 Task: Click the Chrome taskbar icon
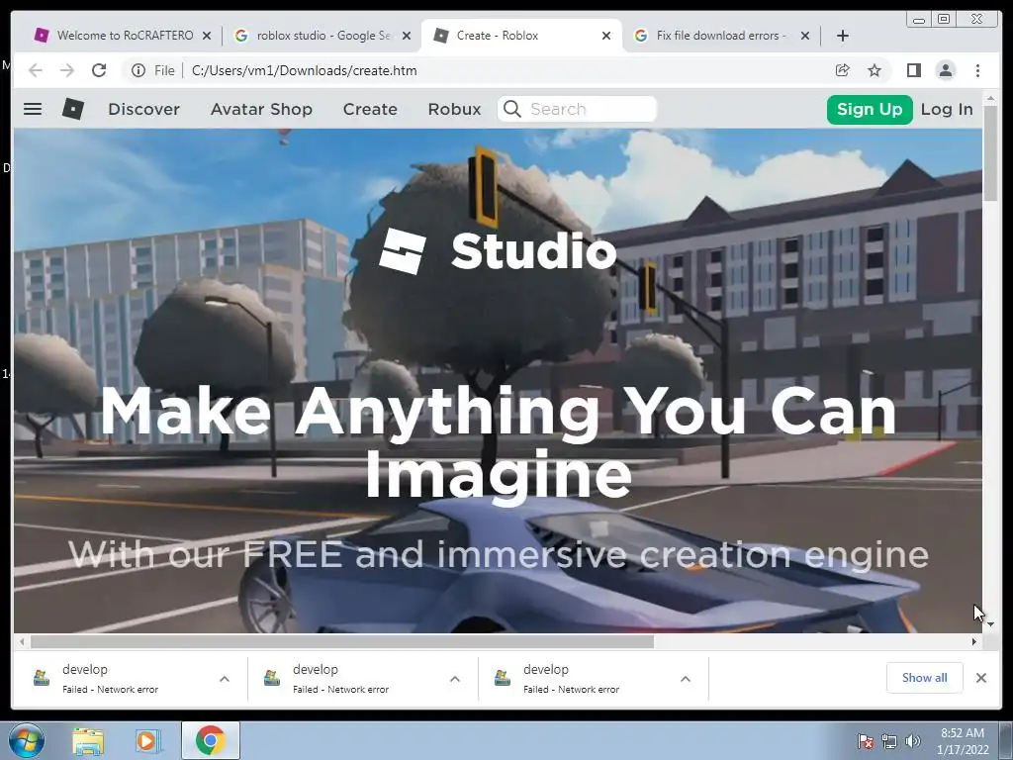[x=210, y=740]
